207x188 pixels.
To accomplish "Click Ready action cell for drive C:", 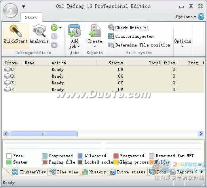I will click(x=58, y=69).
